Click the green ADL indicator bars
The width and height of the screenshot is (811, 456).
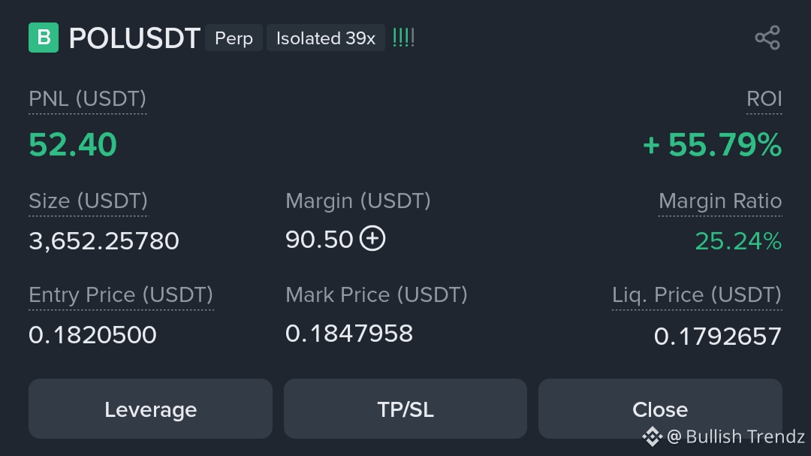tap(403, 38)
